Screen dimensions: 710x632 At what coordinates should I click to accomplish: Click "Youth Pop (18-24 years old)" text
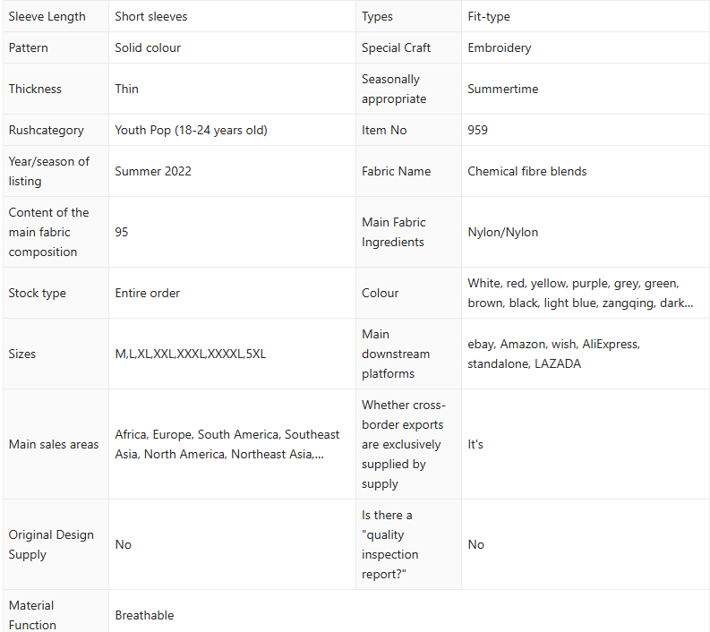coord(191,130)
